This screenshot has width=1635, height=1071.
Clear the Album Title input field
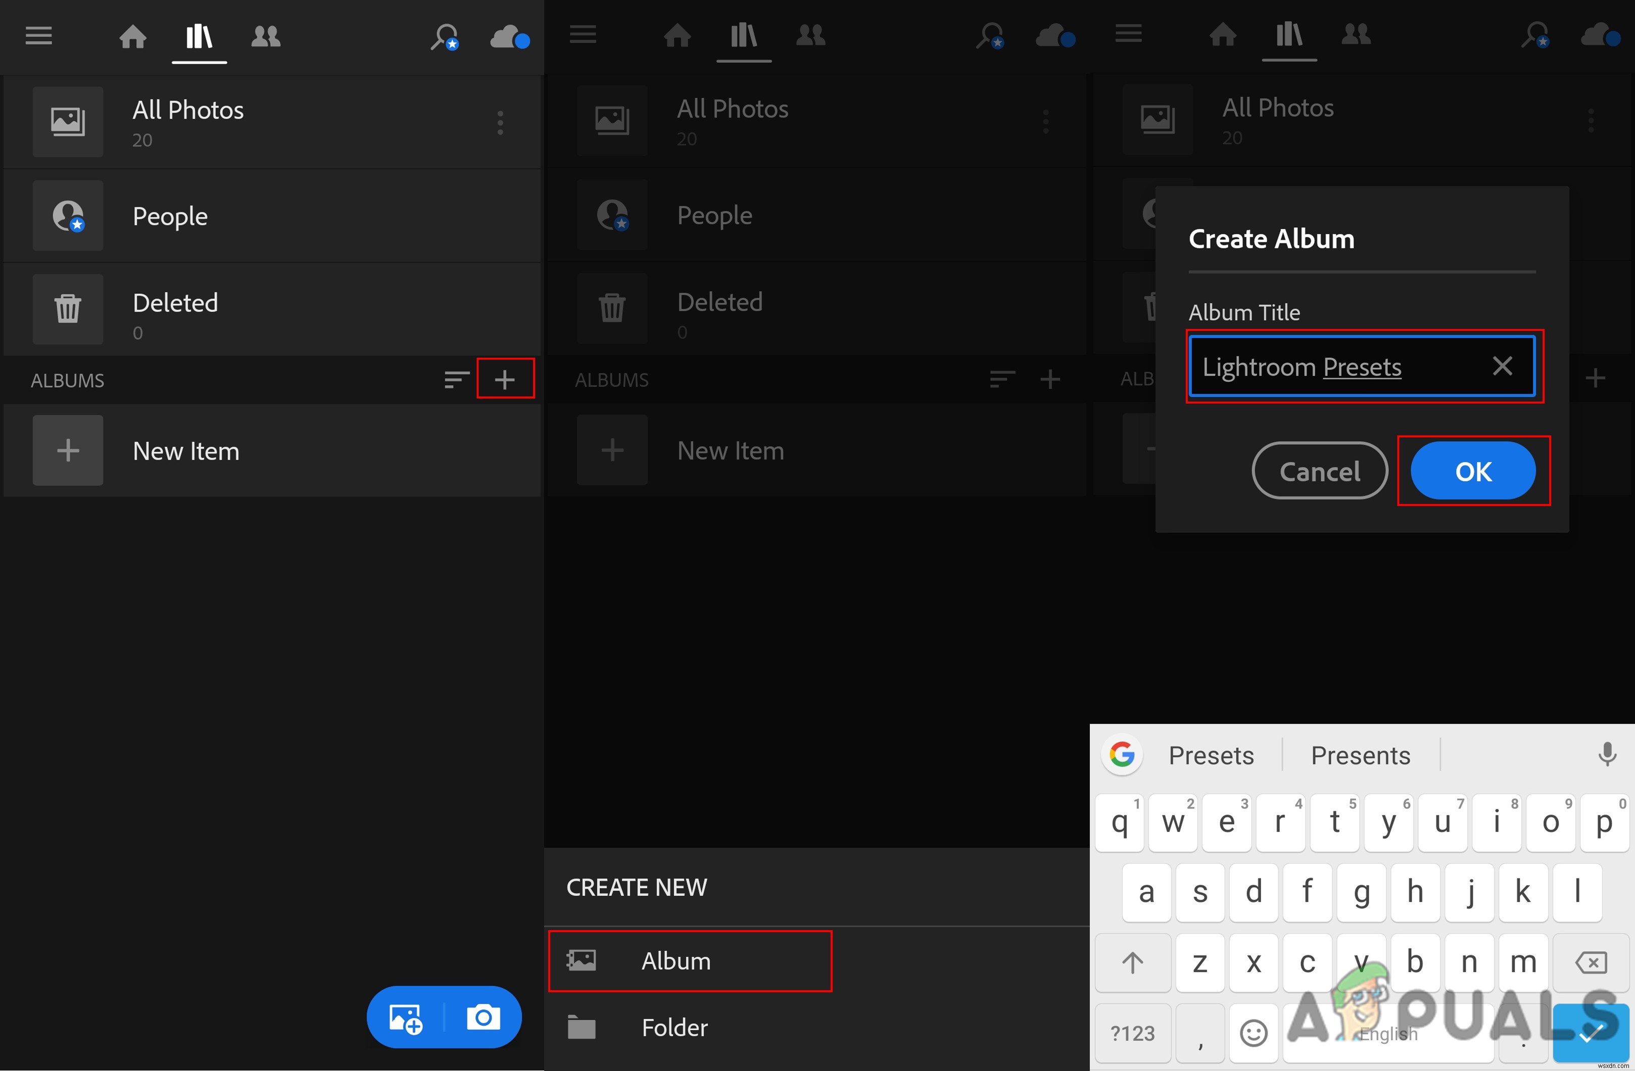click(x=1500, y=368)
